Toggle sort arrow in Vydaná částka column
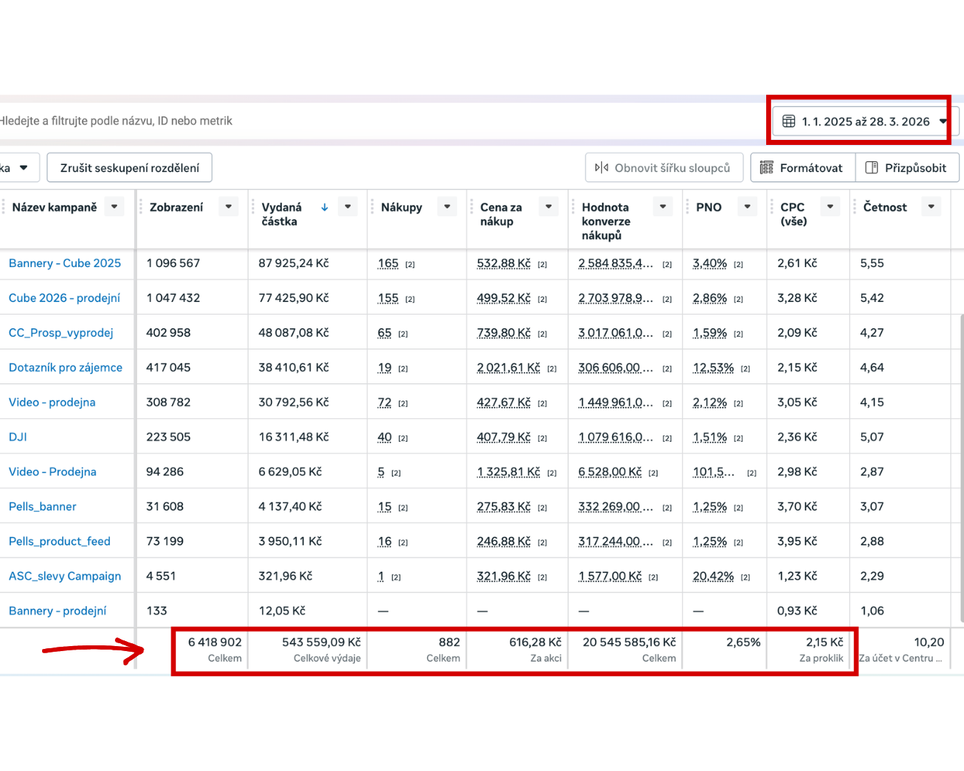The width and height of the screenshot is (964, 771). (x=324, y=207)
